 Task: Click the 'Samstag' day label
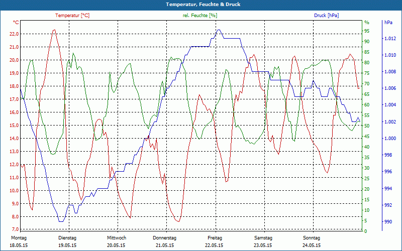tap(263, 238)
